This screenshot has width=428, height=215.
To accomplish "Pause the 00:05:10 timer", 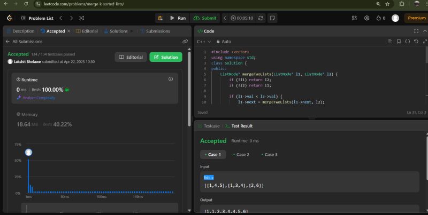I will point(242,18).
